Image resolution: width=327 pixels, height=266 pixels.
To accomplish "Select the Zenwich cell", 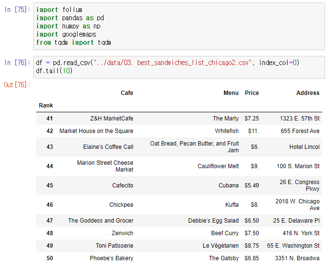I will 122,233.
